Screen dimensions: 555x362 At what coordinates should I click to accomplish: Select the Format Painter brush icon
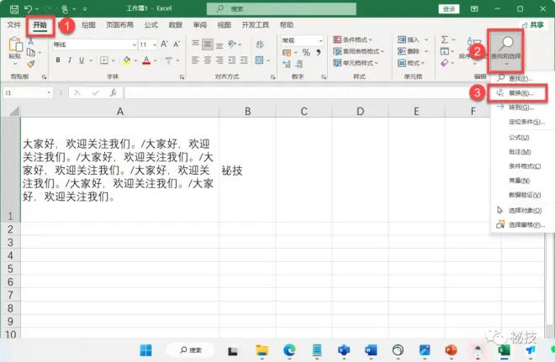(31, 64)
